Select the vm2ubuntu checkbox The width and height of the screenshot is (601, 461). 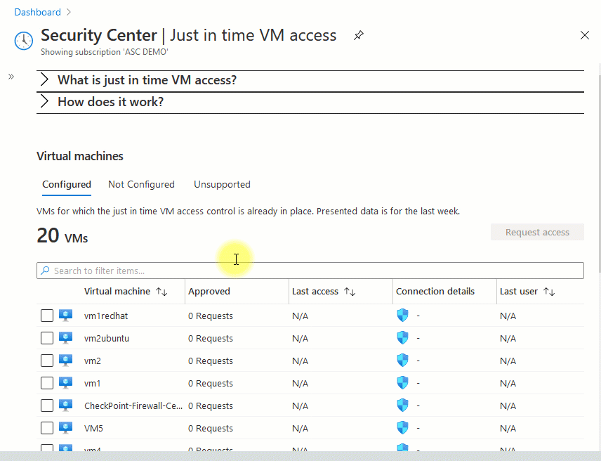point(47,338)
